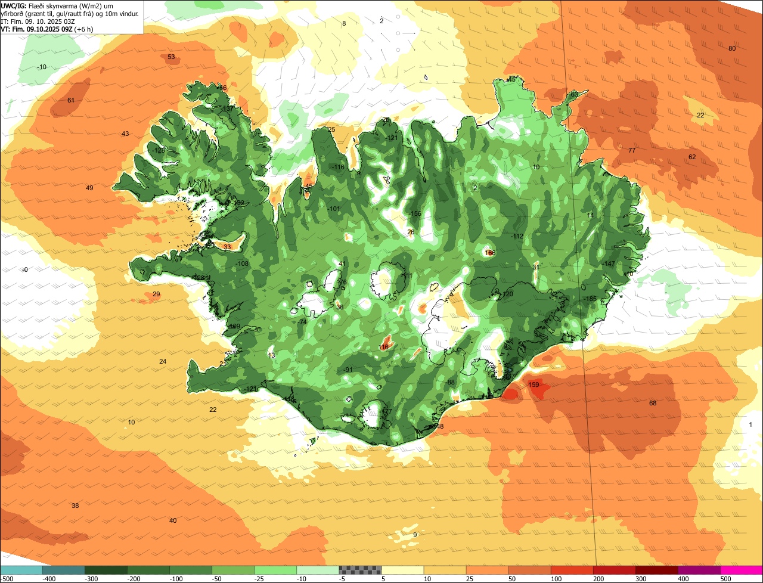The image size is (763, 583).
Task: Click the map value '14' in east Iceland
Action: [591, 215]
